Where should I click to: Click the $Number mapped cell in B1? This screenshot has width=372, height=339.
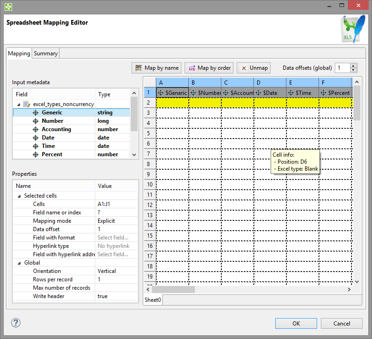tap(205, 93)
